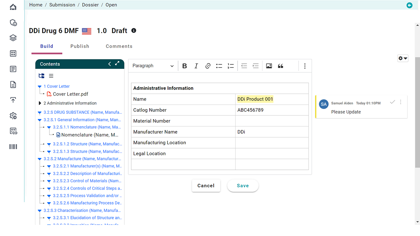Image resolution: width=420 pixels, height=236 pixels.
Task: Click the insert image icon
Action: click(x=269, y=66)
